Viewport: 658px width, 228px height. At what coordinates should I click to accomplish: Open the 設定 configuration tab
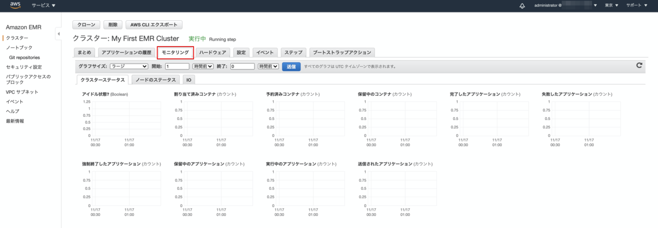[241, 53]
